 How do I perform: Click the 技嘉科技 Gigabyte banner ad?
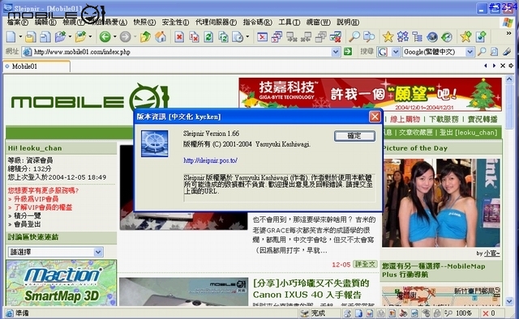pyautogui.click(x=370, y=94)
